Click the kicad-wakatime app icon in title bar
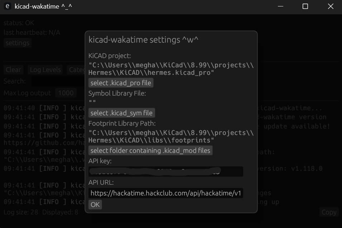The width and height of the screenshot is (342, 228). [x=7, y=6]
